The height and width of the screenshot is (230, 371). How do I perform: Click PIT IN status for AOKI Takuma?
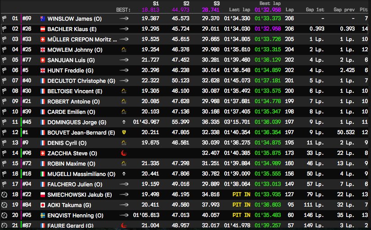point(241,205)
